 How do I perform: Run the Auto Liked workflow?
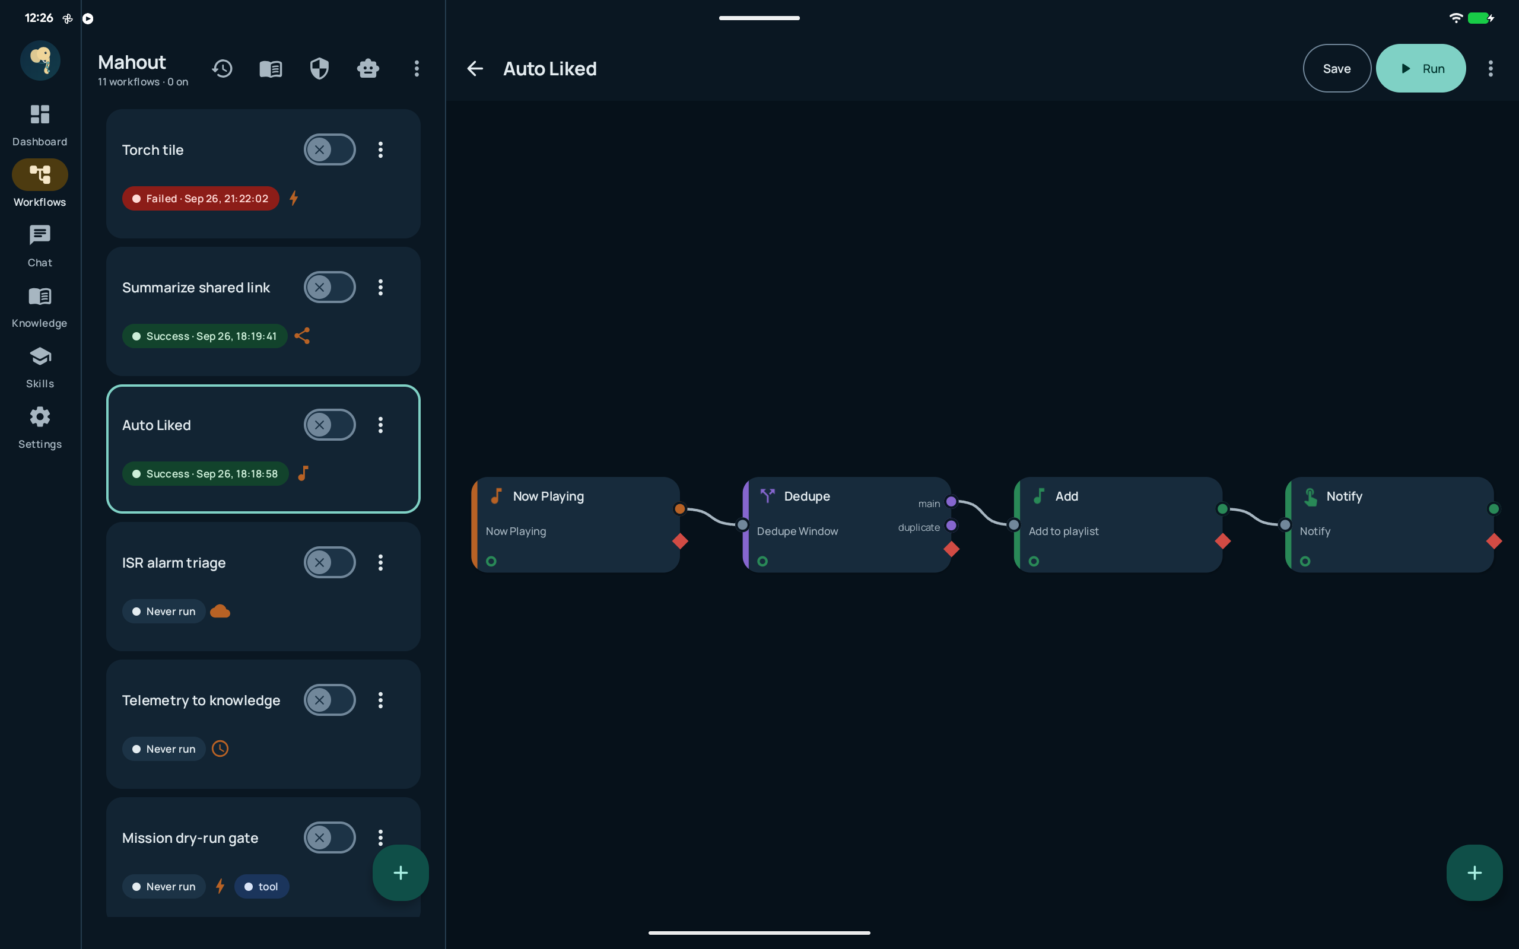(1421, 68)
